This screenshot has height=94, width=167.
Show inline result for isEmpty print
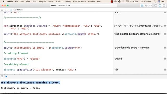(x=165, y=48)
